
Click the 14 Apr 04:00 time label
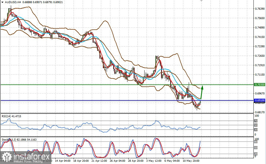click(63, 161)
